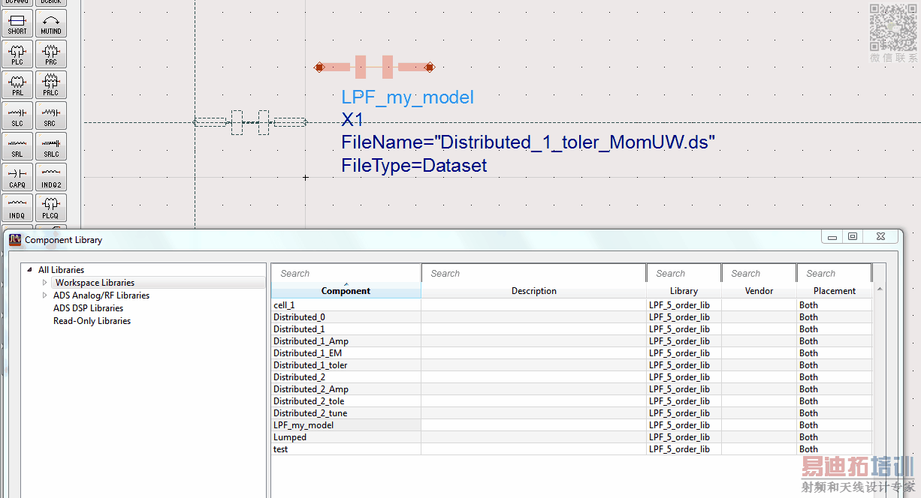Place a PLC parallel LC component
Viewport: 921px width, 498px height.
tap(17, 55)
